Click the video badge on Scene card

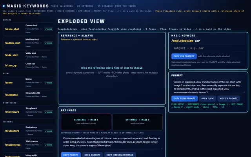coord(49,83)
